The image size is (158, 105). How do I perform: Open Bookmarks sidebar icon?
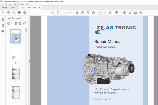point(3,26)
